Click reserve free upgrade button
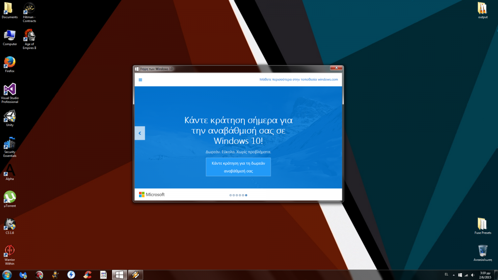 coord(238,167)
